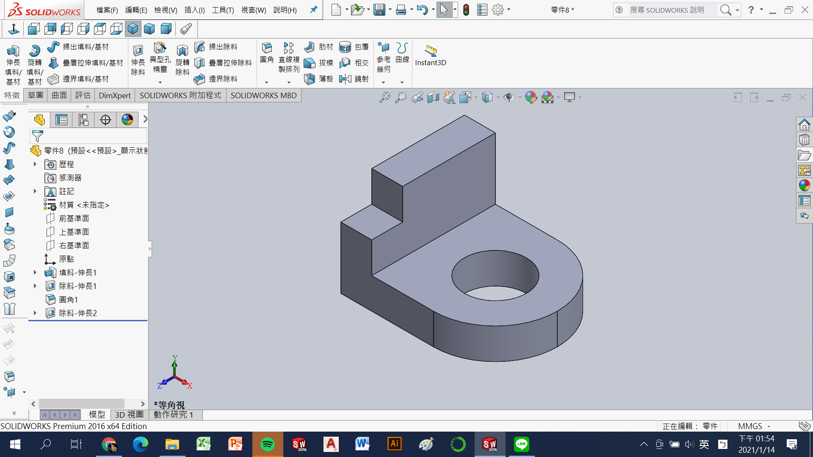Open the Appearances color ball in task pane
813x457 pixels.
click(x=804, y=185)
